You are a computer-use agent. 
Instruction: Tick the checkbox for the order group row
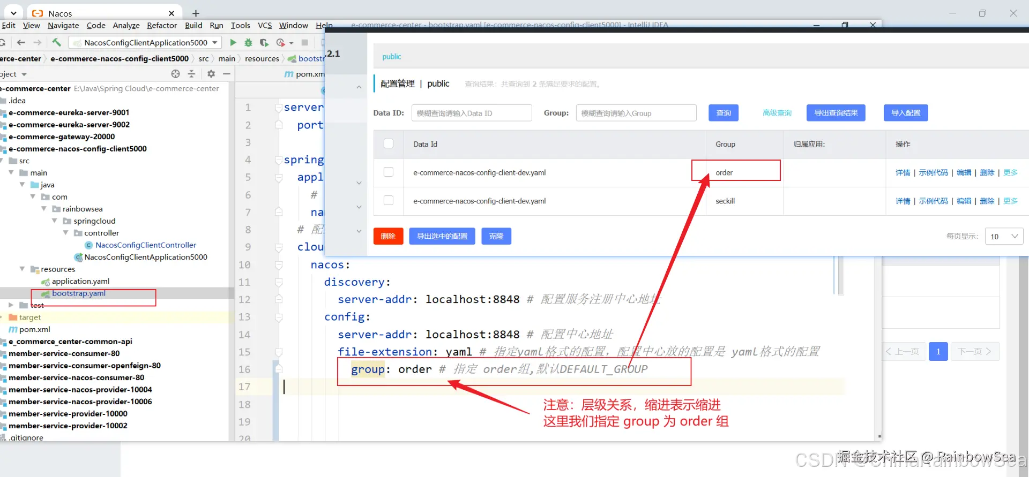point(389,172)
